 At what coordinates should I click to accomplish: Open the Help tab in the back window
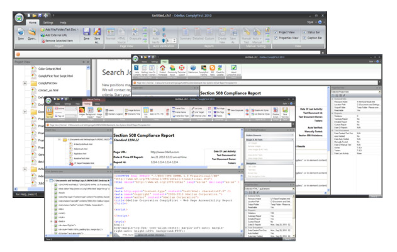[x=63, y=23]
